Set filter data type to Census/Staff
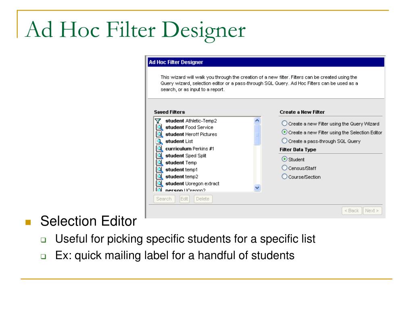Image resolution: width=413 pixels, height=310 pixels. click(x=284, y=168)
